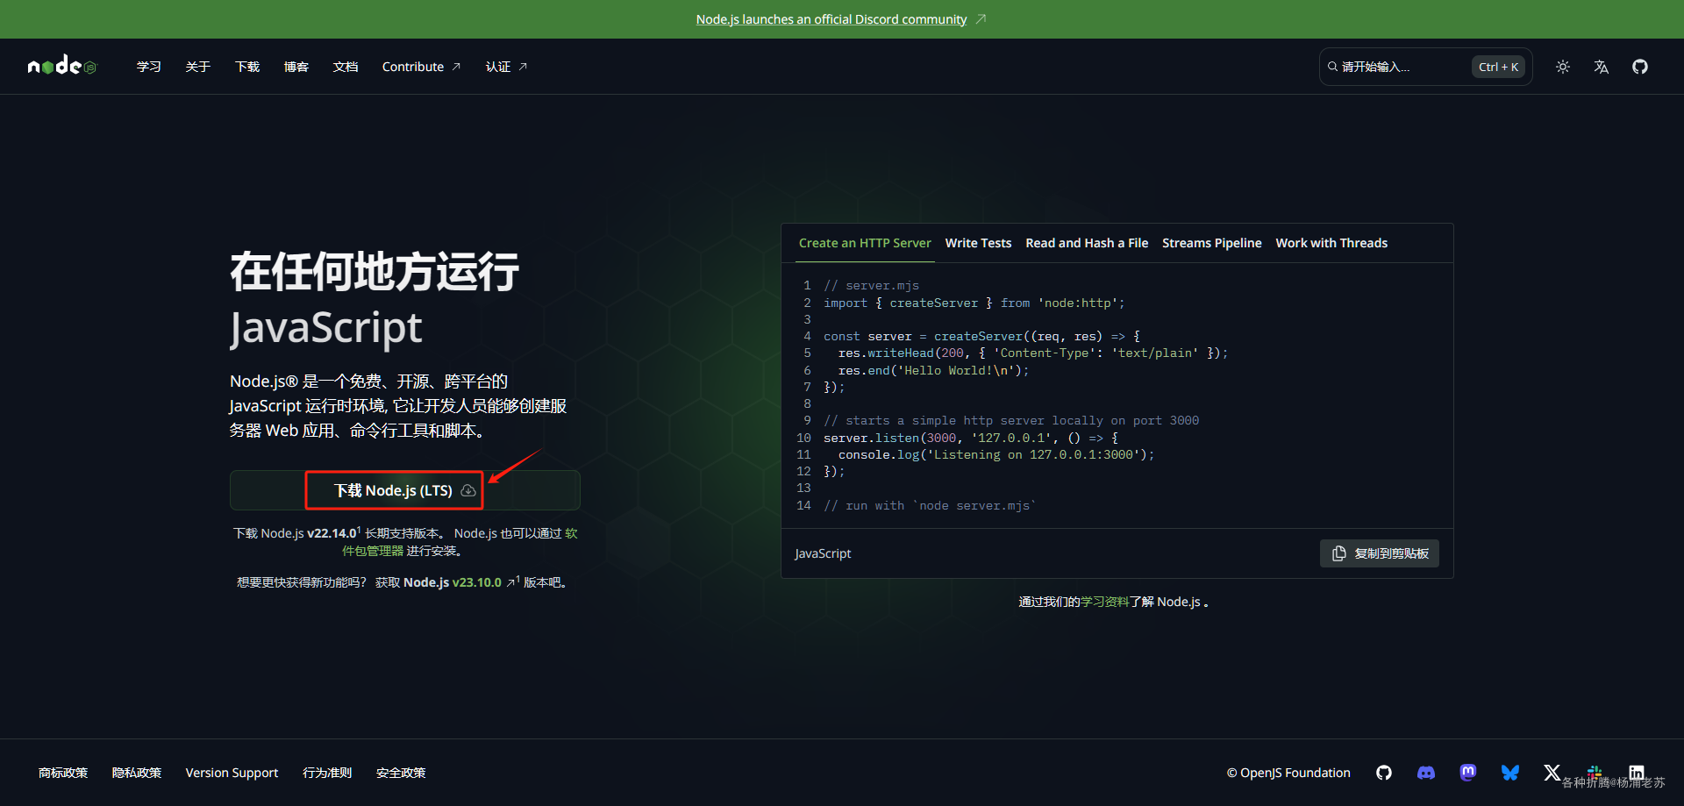Click the 复制到剪贴板 copy button
1684x806 pixels.
tap(1380, 553)
